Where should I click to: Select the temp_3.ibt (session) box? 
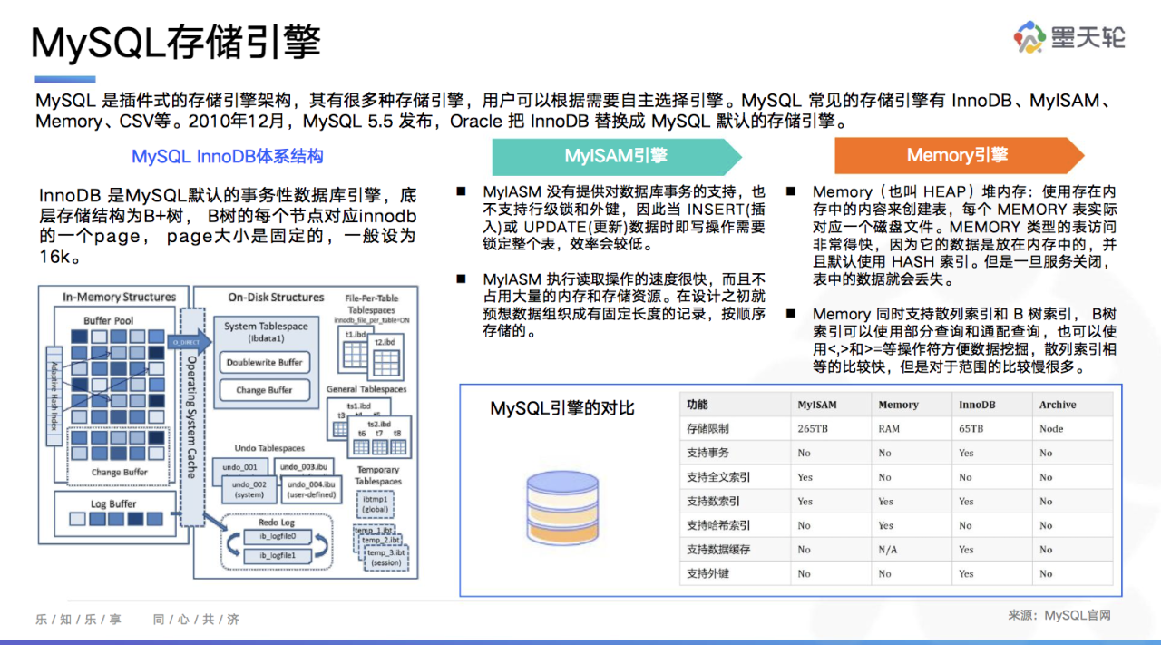[385, 557]
